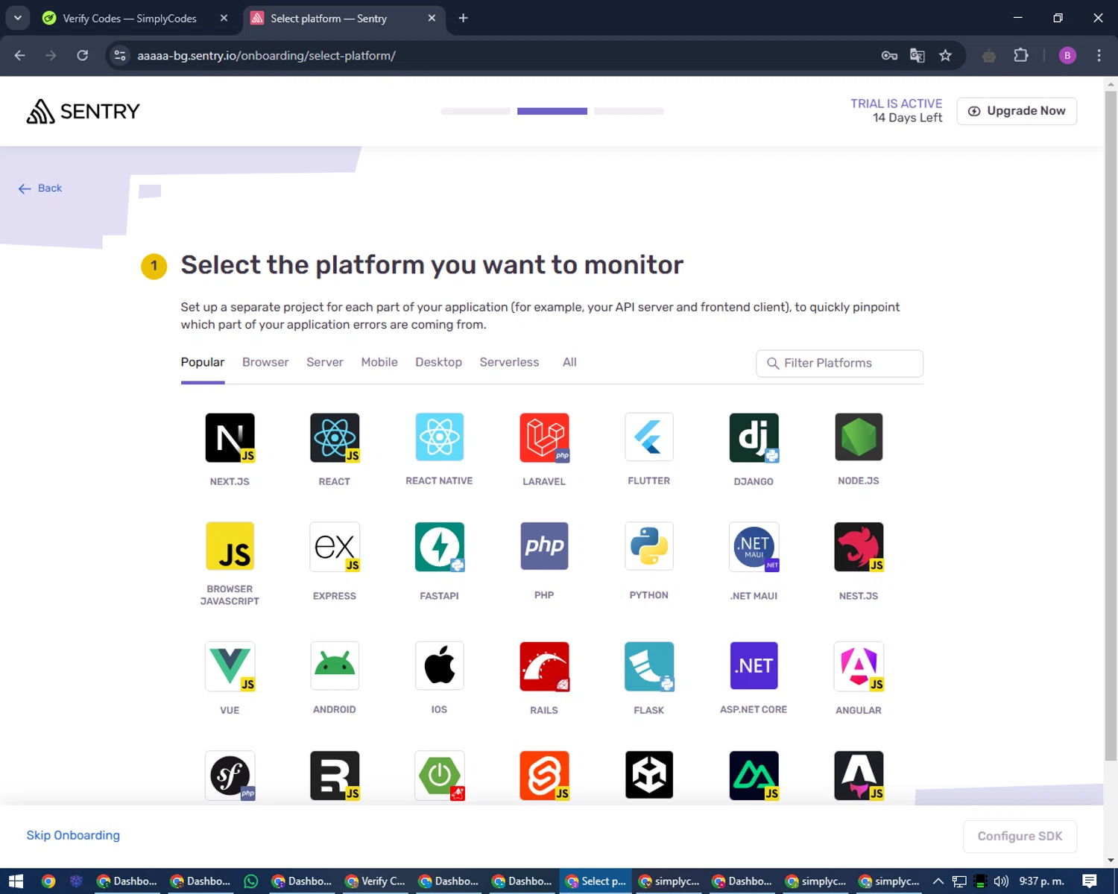Open the Windows notification center
The image size is (1118, 894).
tap(1090, 881)
